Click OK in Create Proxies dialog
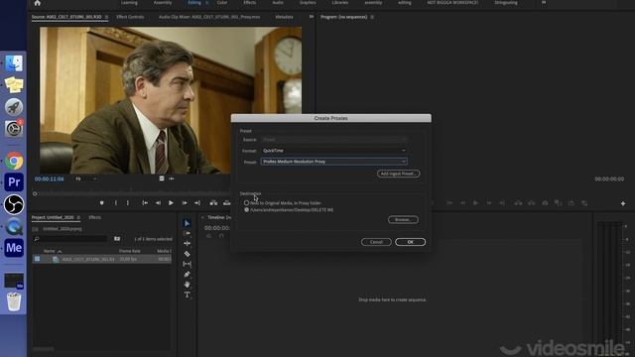 point(410,242)
